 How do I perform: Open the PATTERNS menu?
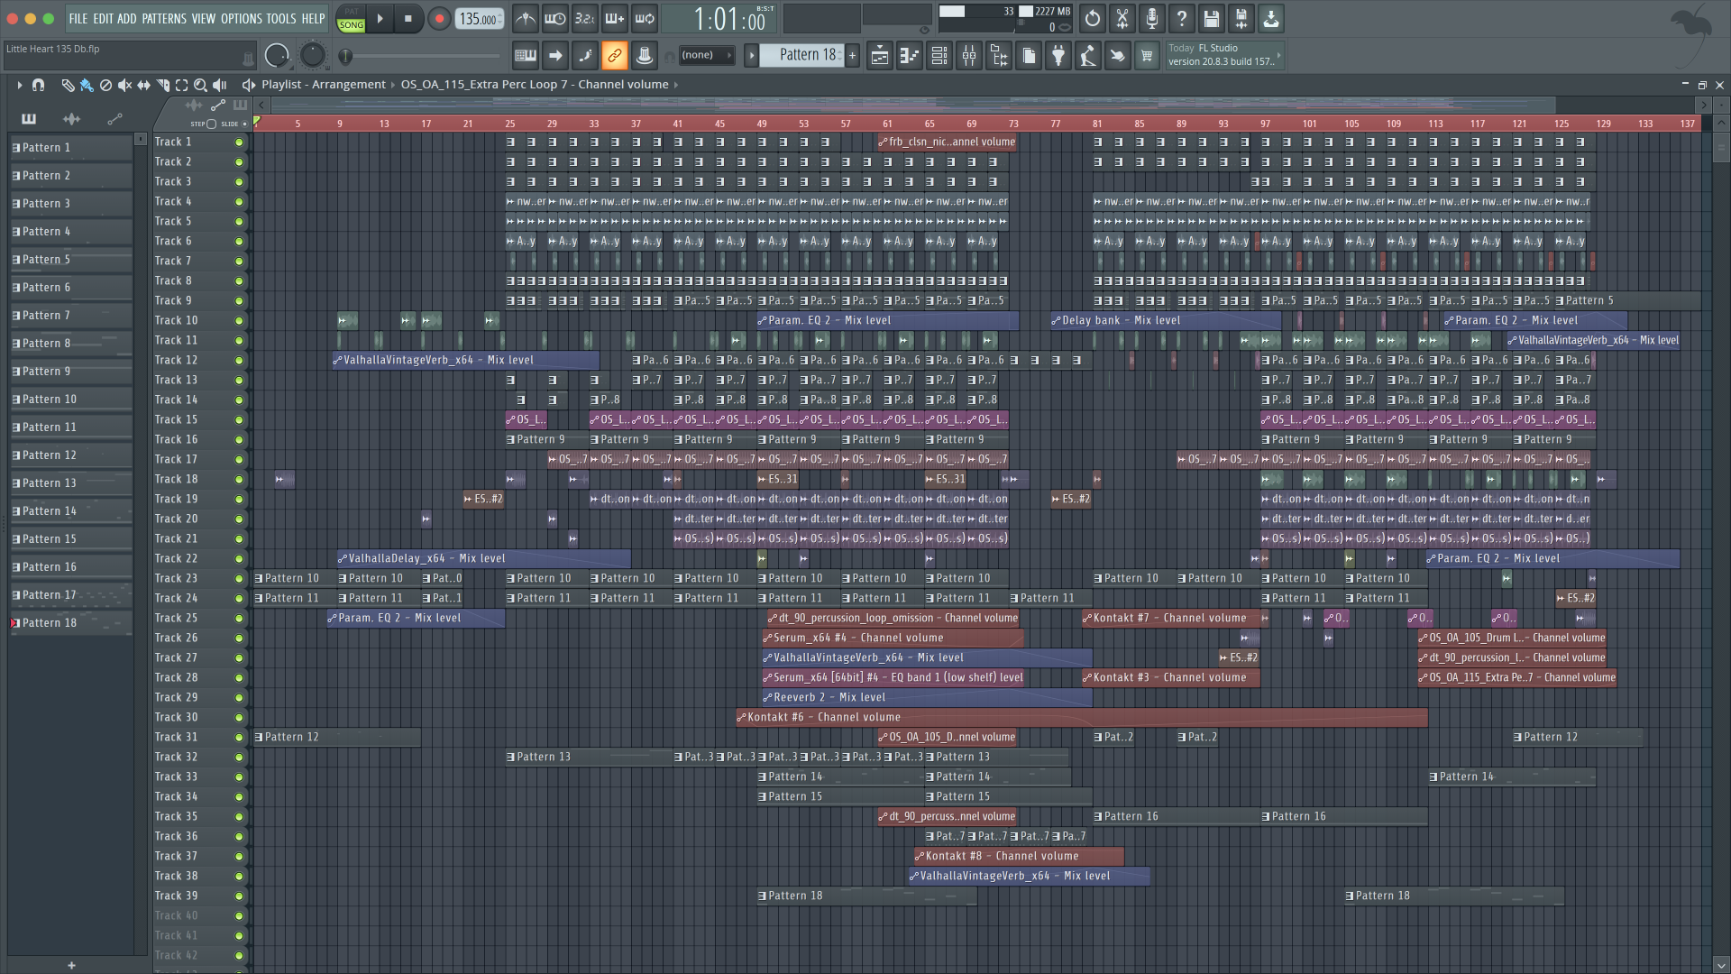[x=164, y=19]
